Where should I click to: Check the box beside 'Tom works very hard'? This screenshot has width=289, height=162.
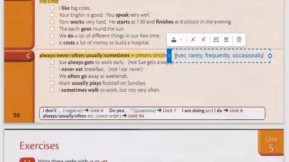pos(52,22)
